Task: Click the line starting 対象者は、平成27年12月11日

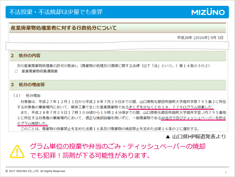Action: 123,102
